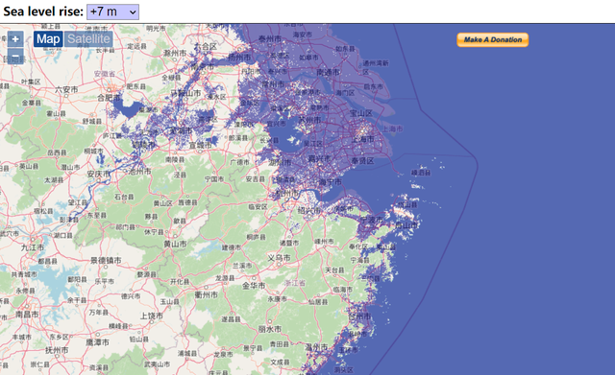This screenshot has height=375, width=615.
Task: Click the 临安区 district label
Action: pyautogui.click(x=258, y=206)
